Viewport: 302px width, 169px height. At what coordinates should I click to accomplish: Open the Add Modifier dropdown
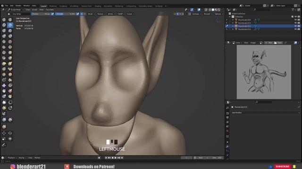266,113
